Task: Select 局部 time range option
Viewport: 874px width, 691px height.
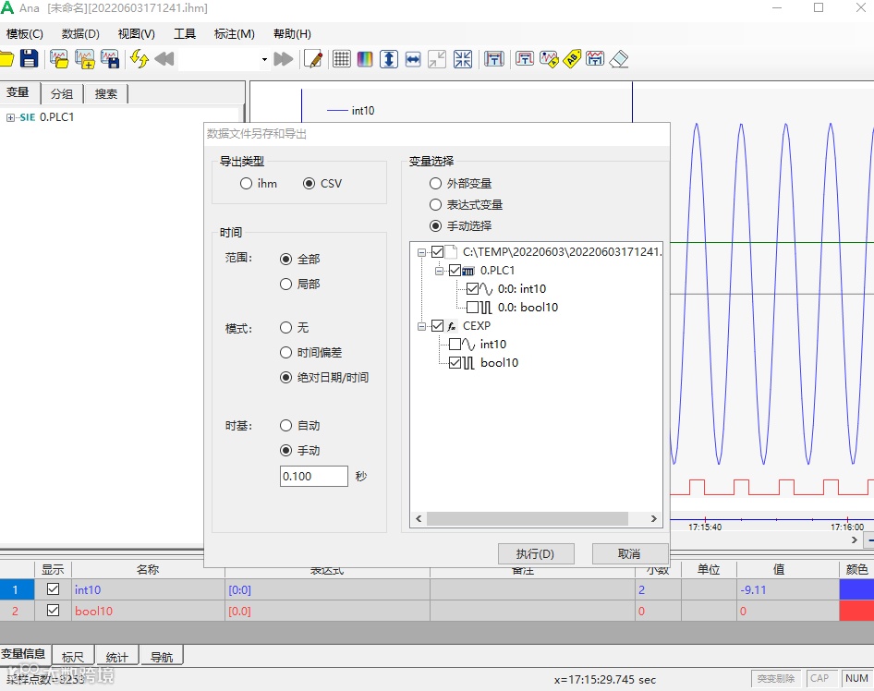Action: click(300, 285)
